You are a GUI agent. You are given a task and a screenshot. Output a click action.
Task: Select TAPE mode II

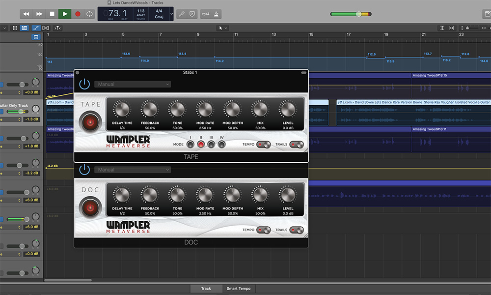pyautogui.click(x=201, y=144)
